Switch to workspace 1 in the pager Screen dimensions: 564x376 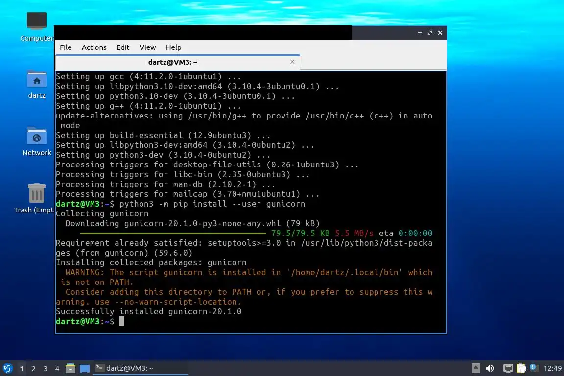(22, 369)
